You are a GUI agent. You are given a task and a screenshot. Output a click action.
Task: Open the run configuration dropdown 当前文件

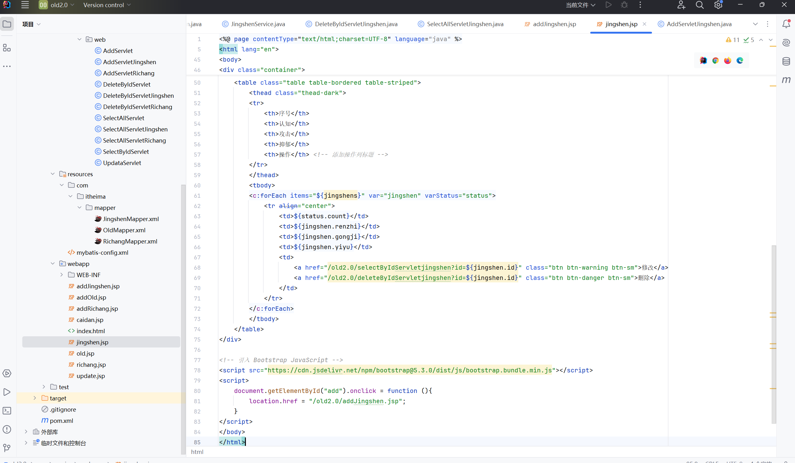tap(580, 5)
